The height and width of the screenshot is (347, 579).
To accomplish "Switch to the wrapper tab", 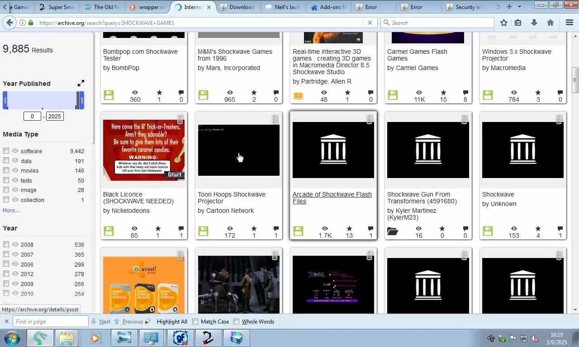I will [x=147, y=7].
